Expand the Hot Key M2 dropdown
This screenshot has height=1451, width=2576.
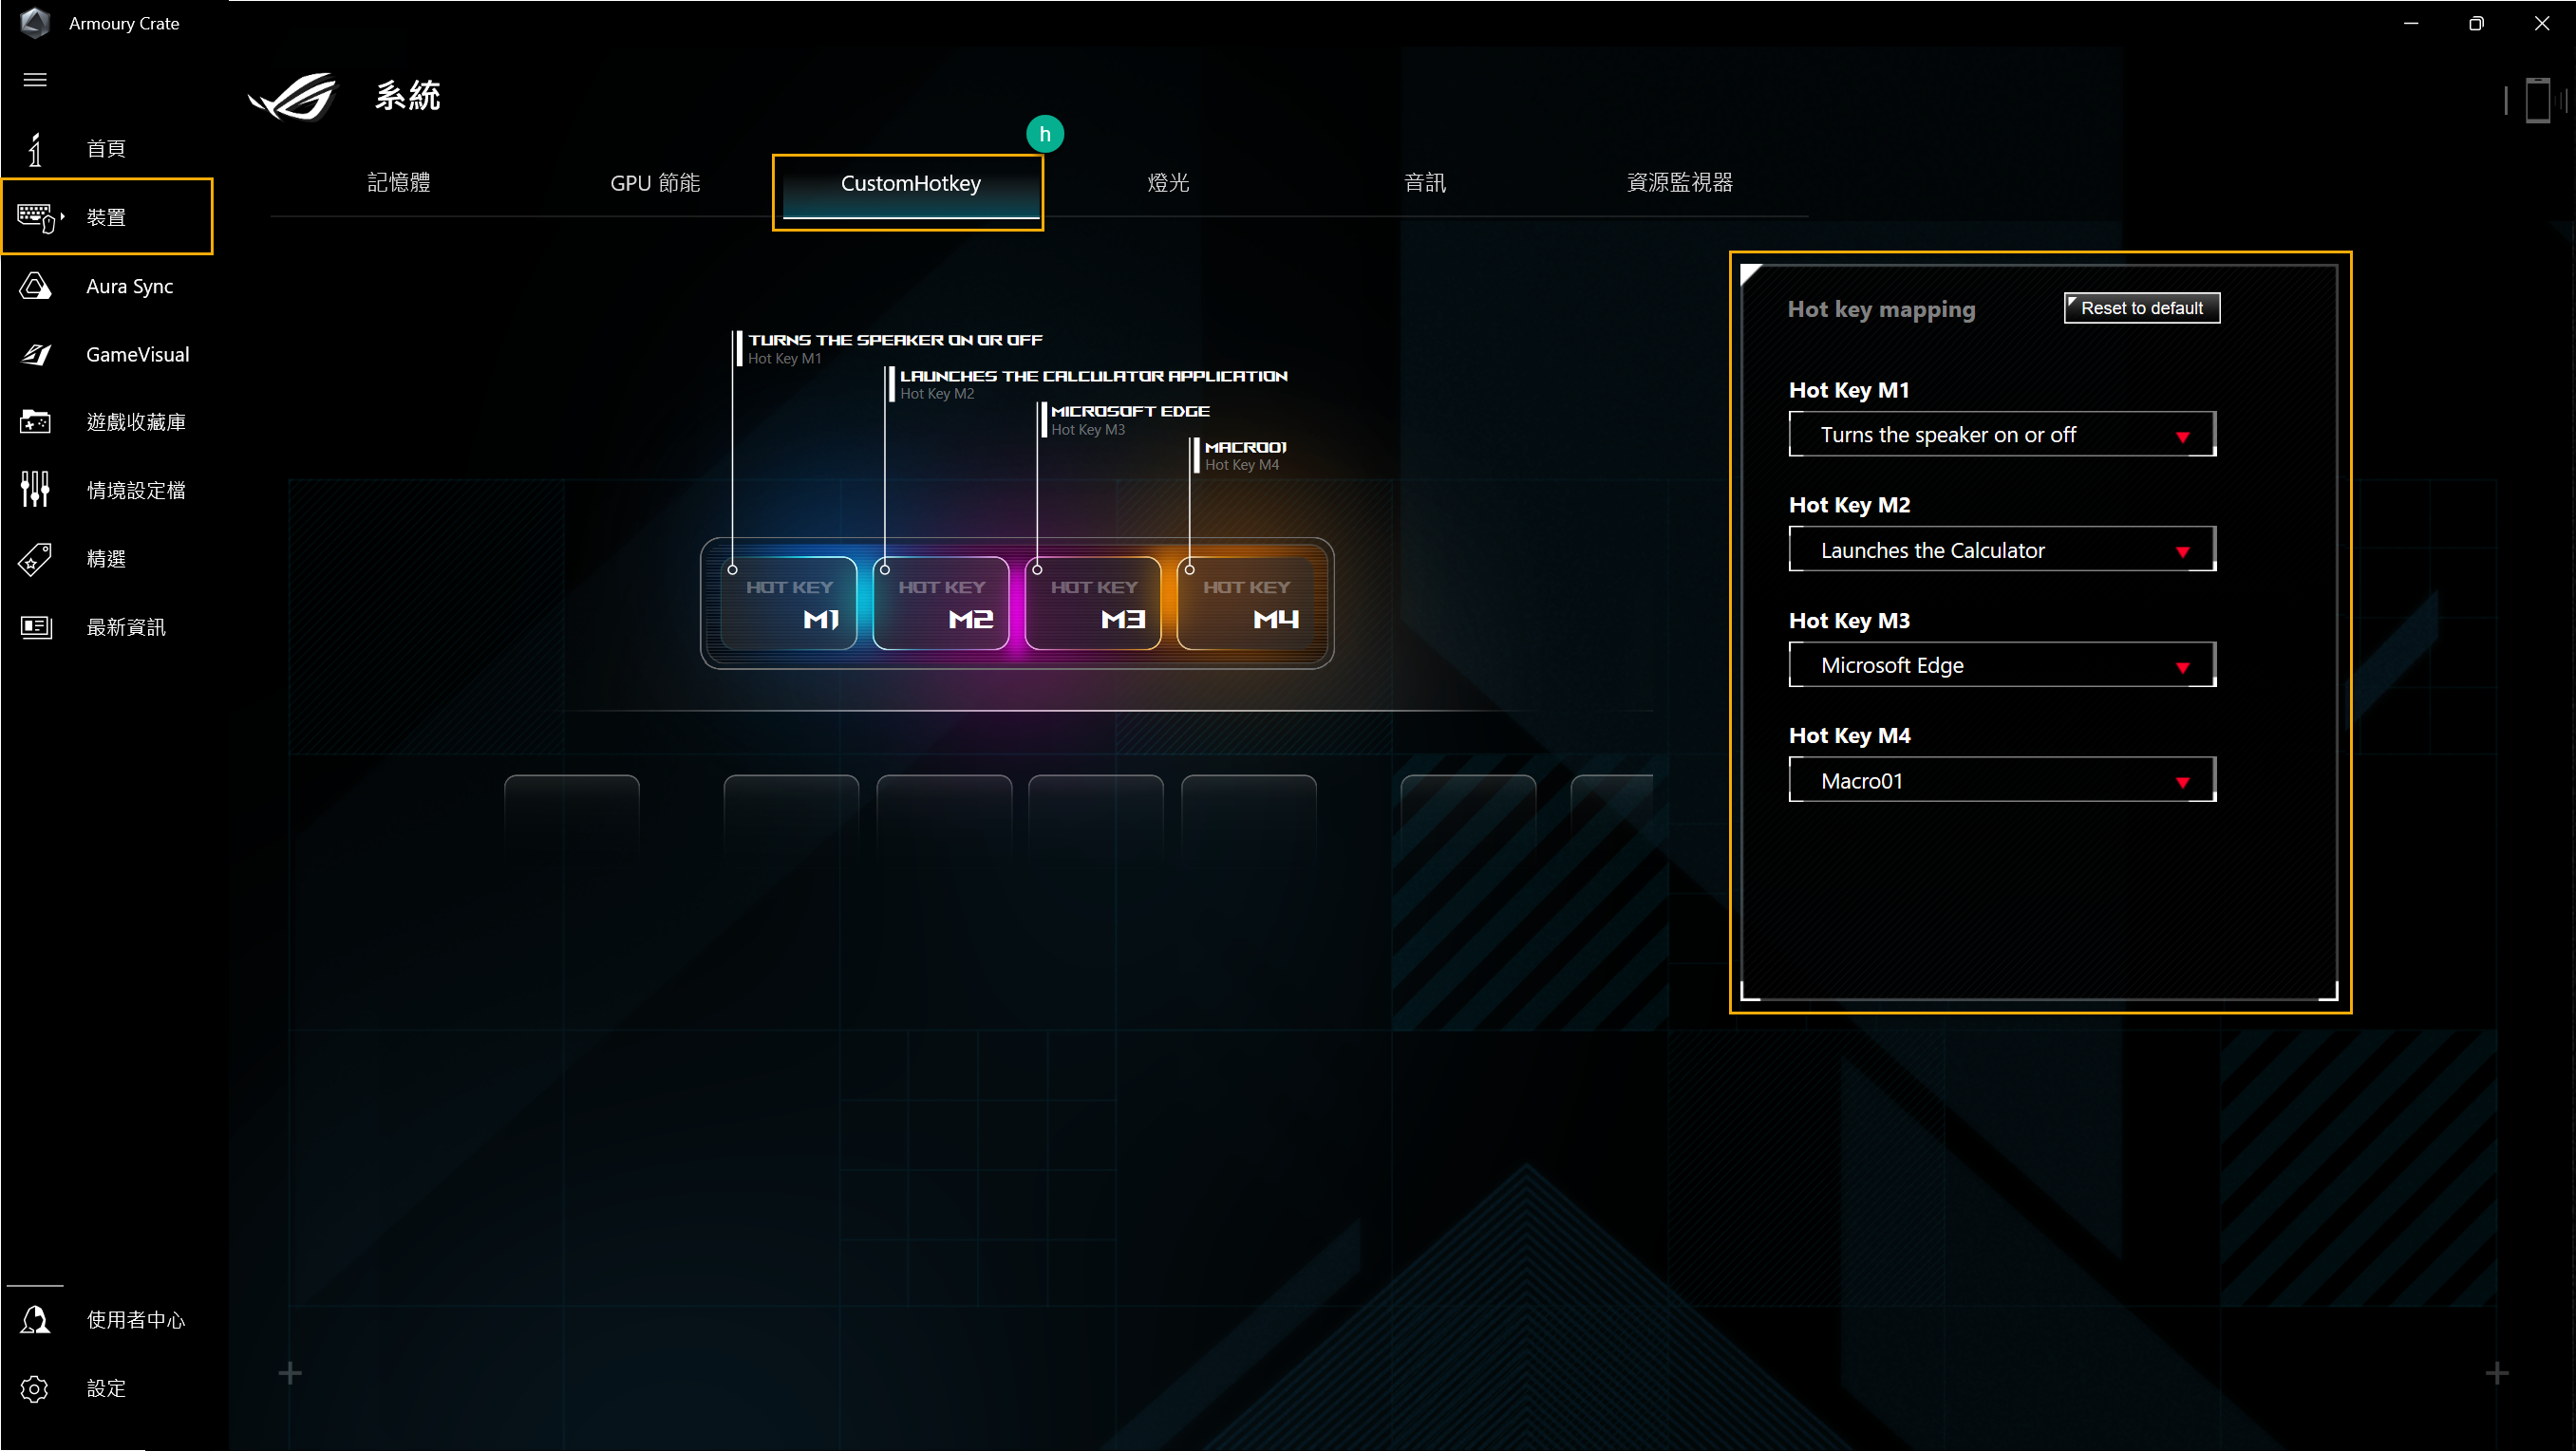click(2001, 549)
